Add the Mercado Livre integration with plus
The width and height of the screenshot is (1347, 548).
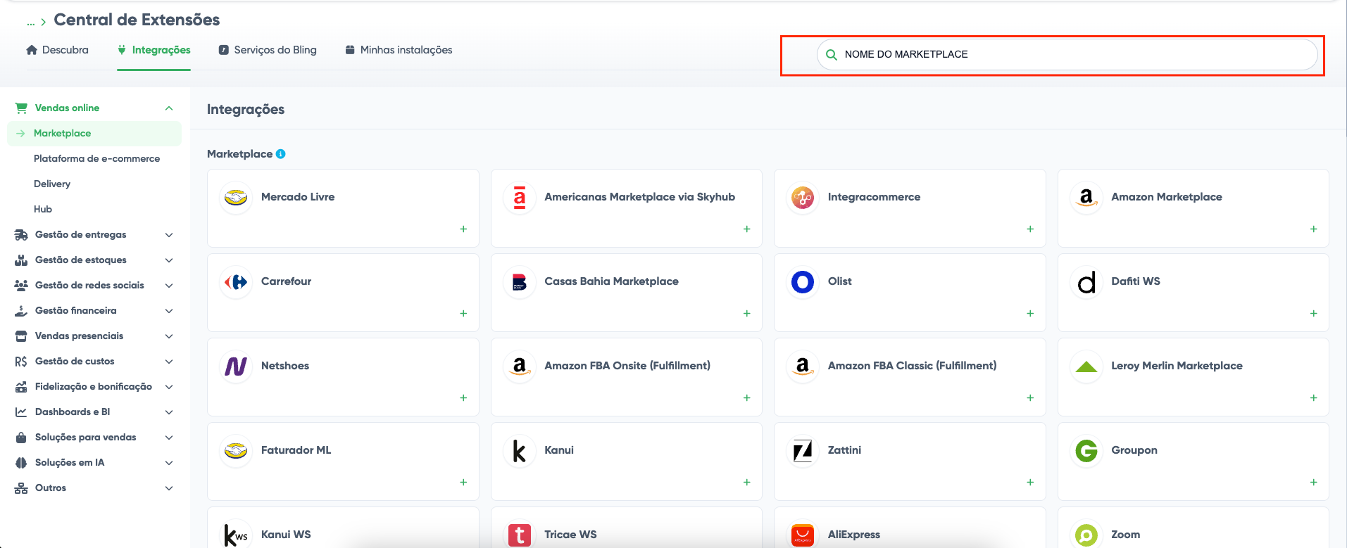(x=463, y=229)
